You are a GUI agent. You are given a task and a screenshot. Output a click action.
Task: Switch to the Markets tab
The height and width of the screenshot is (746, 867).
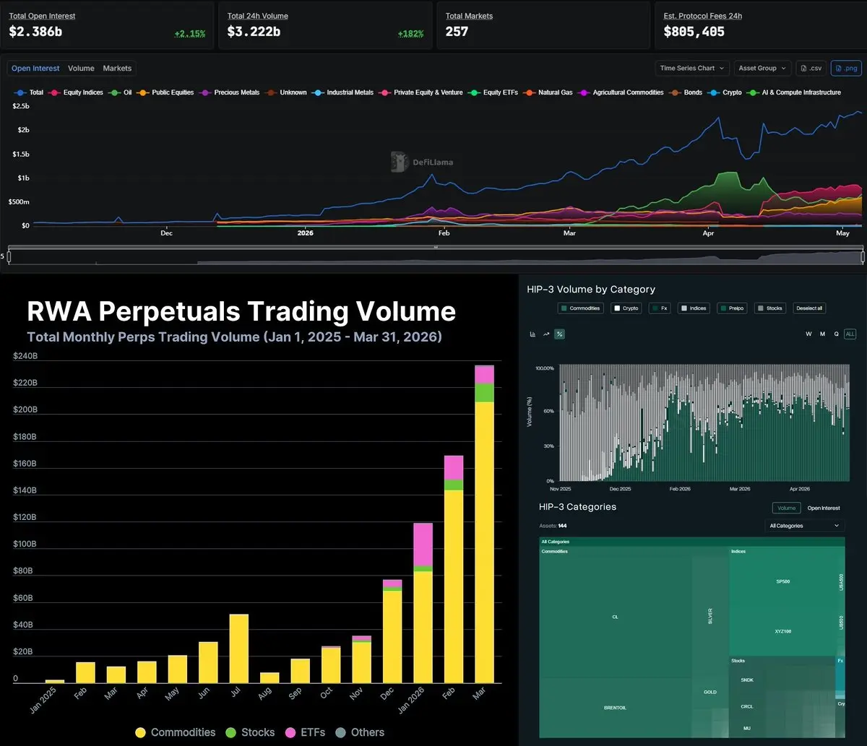pyautogui.click(x=117, y=69)
